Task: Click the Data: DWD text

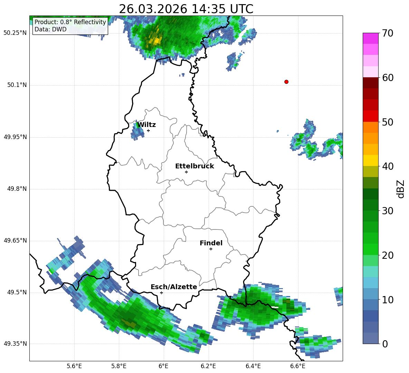Action: (50, 29)
